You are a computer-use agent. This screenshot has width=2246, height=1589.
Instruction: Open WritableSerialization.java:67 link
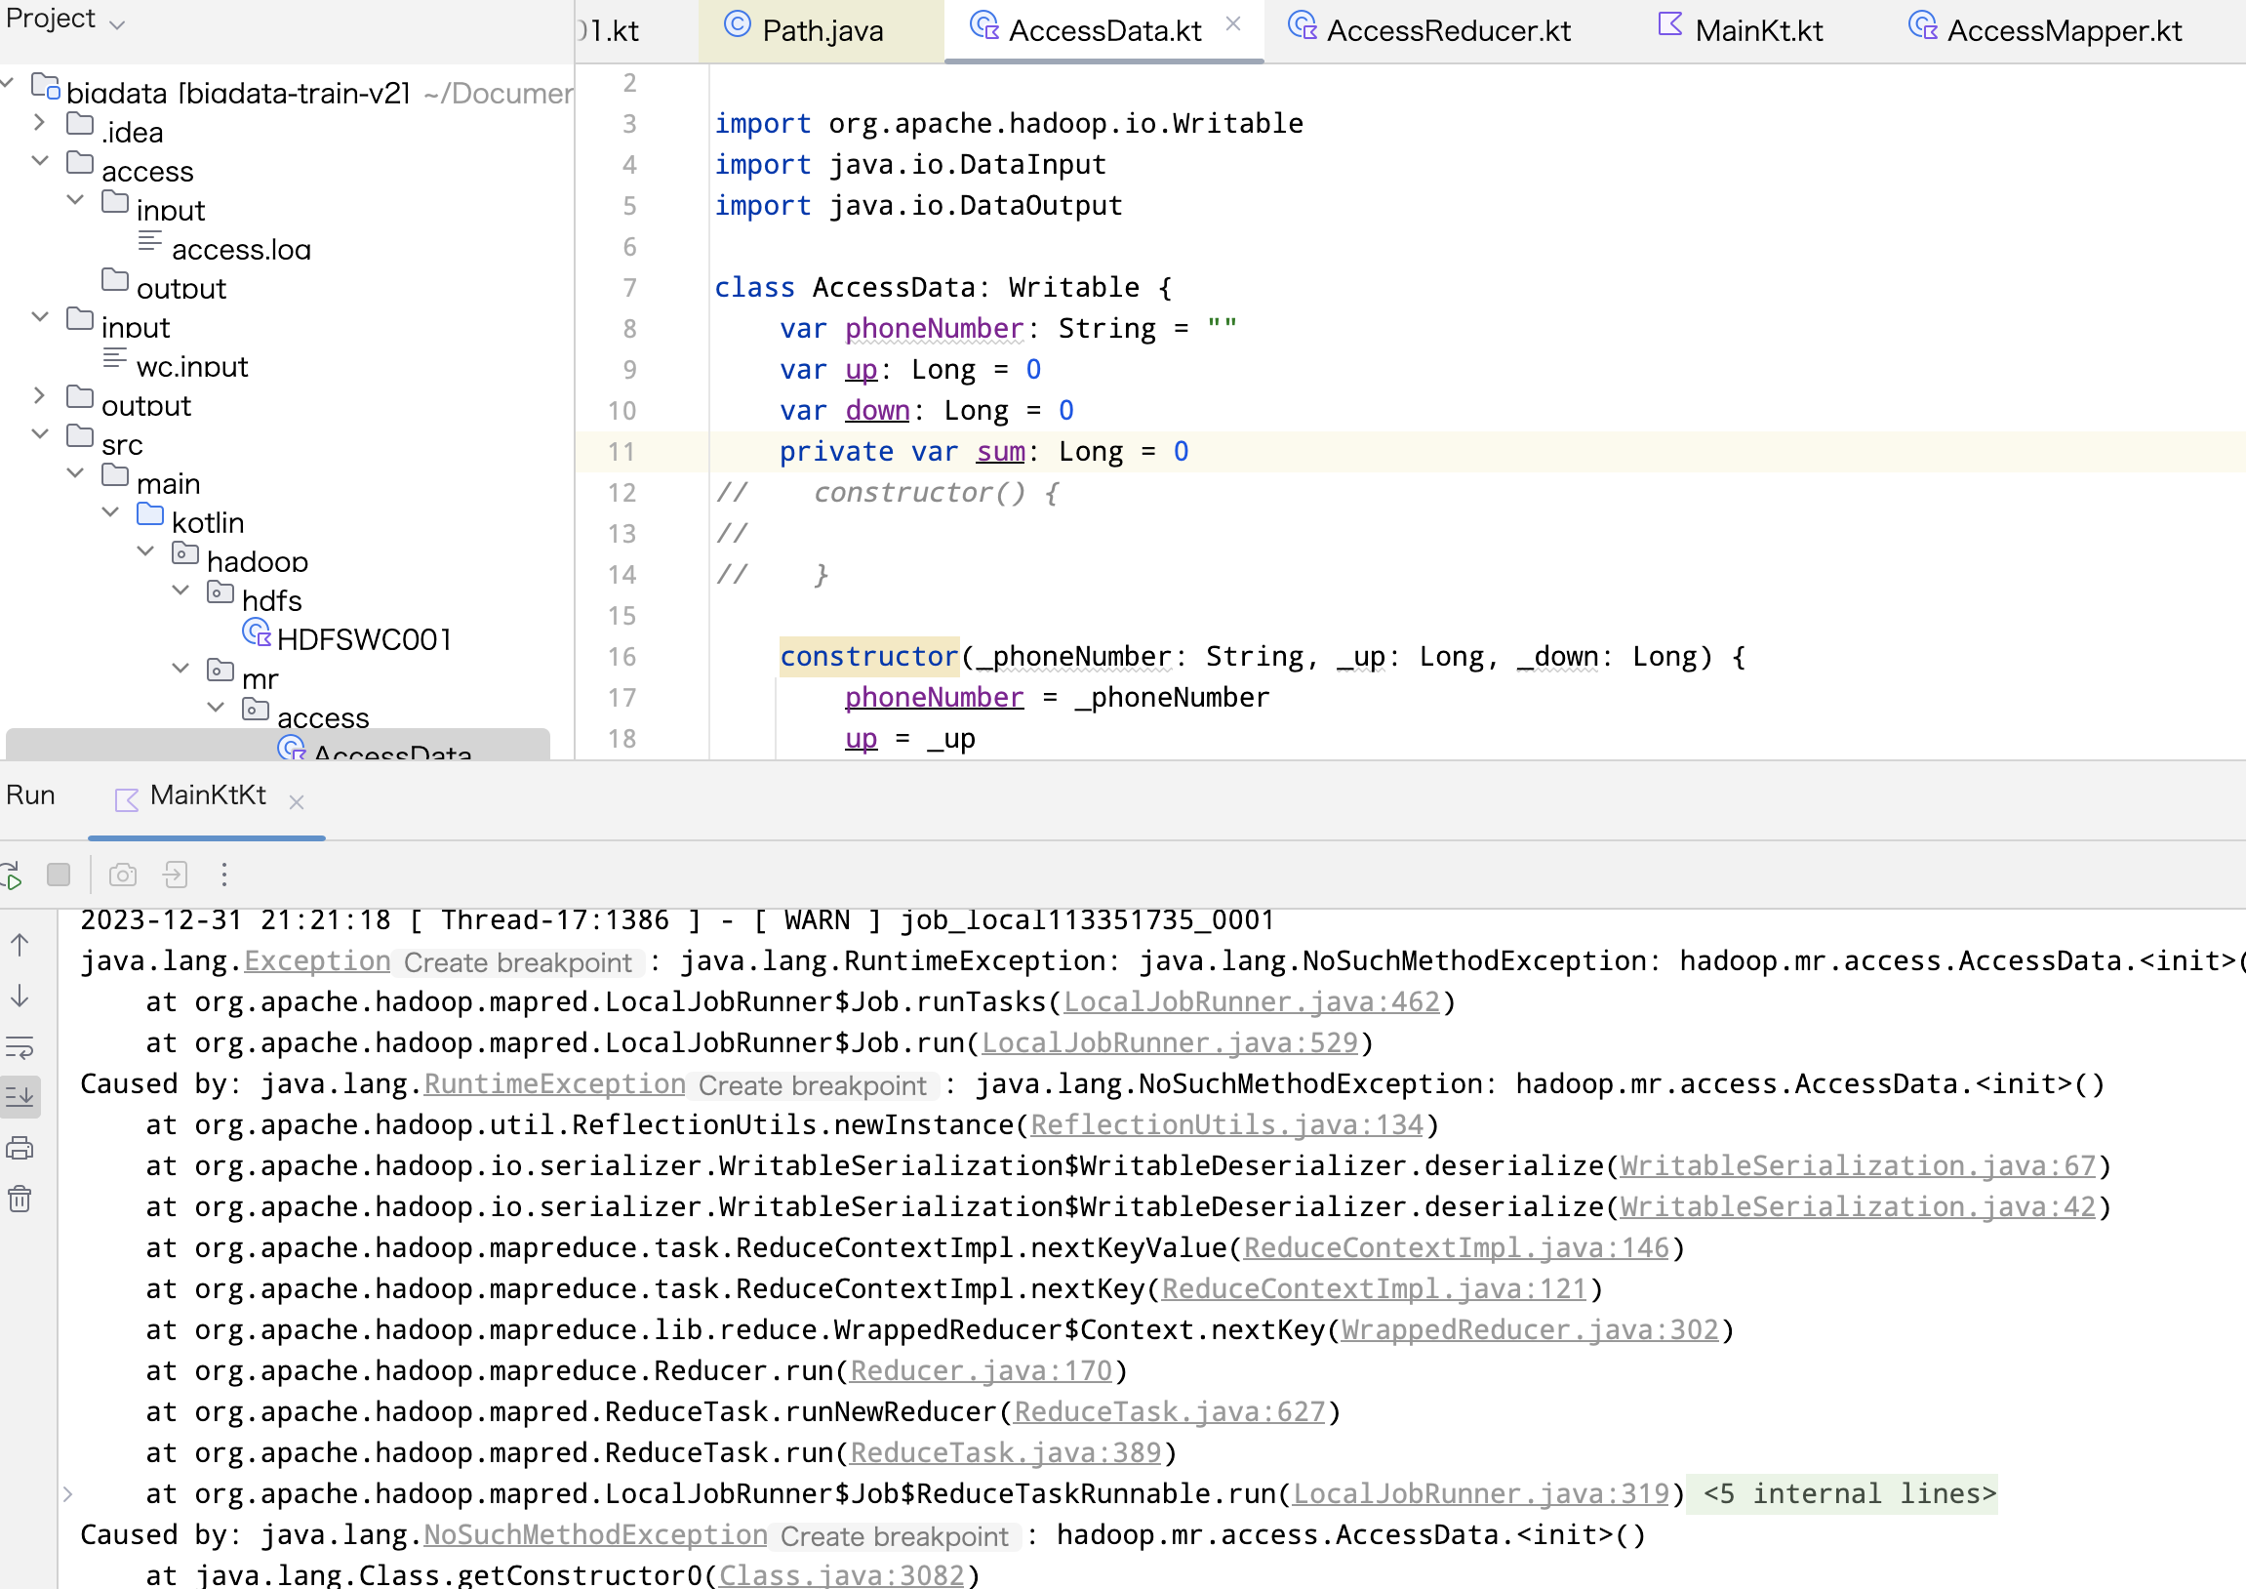pyautogui.click(x=1858, y=1166)
